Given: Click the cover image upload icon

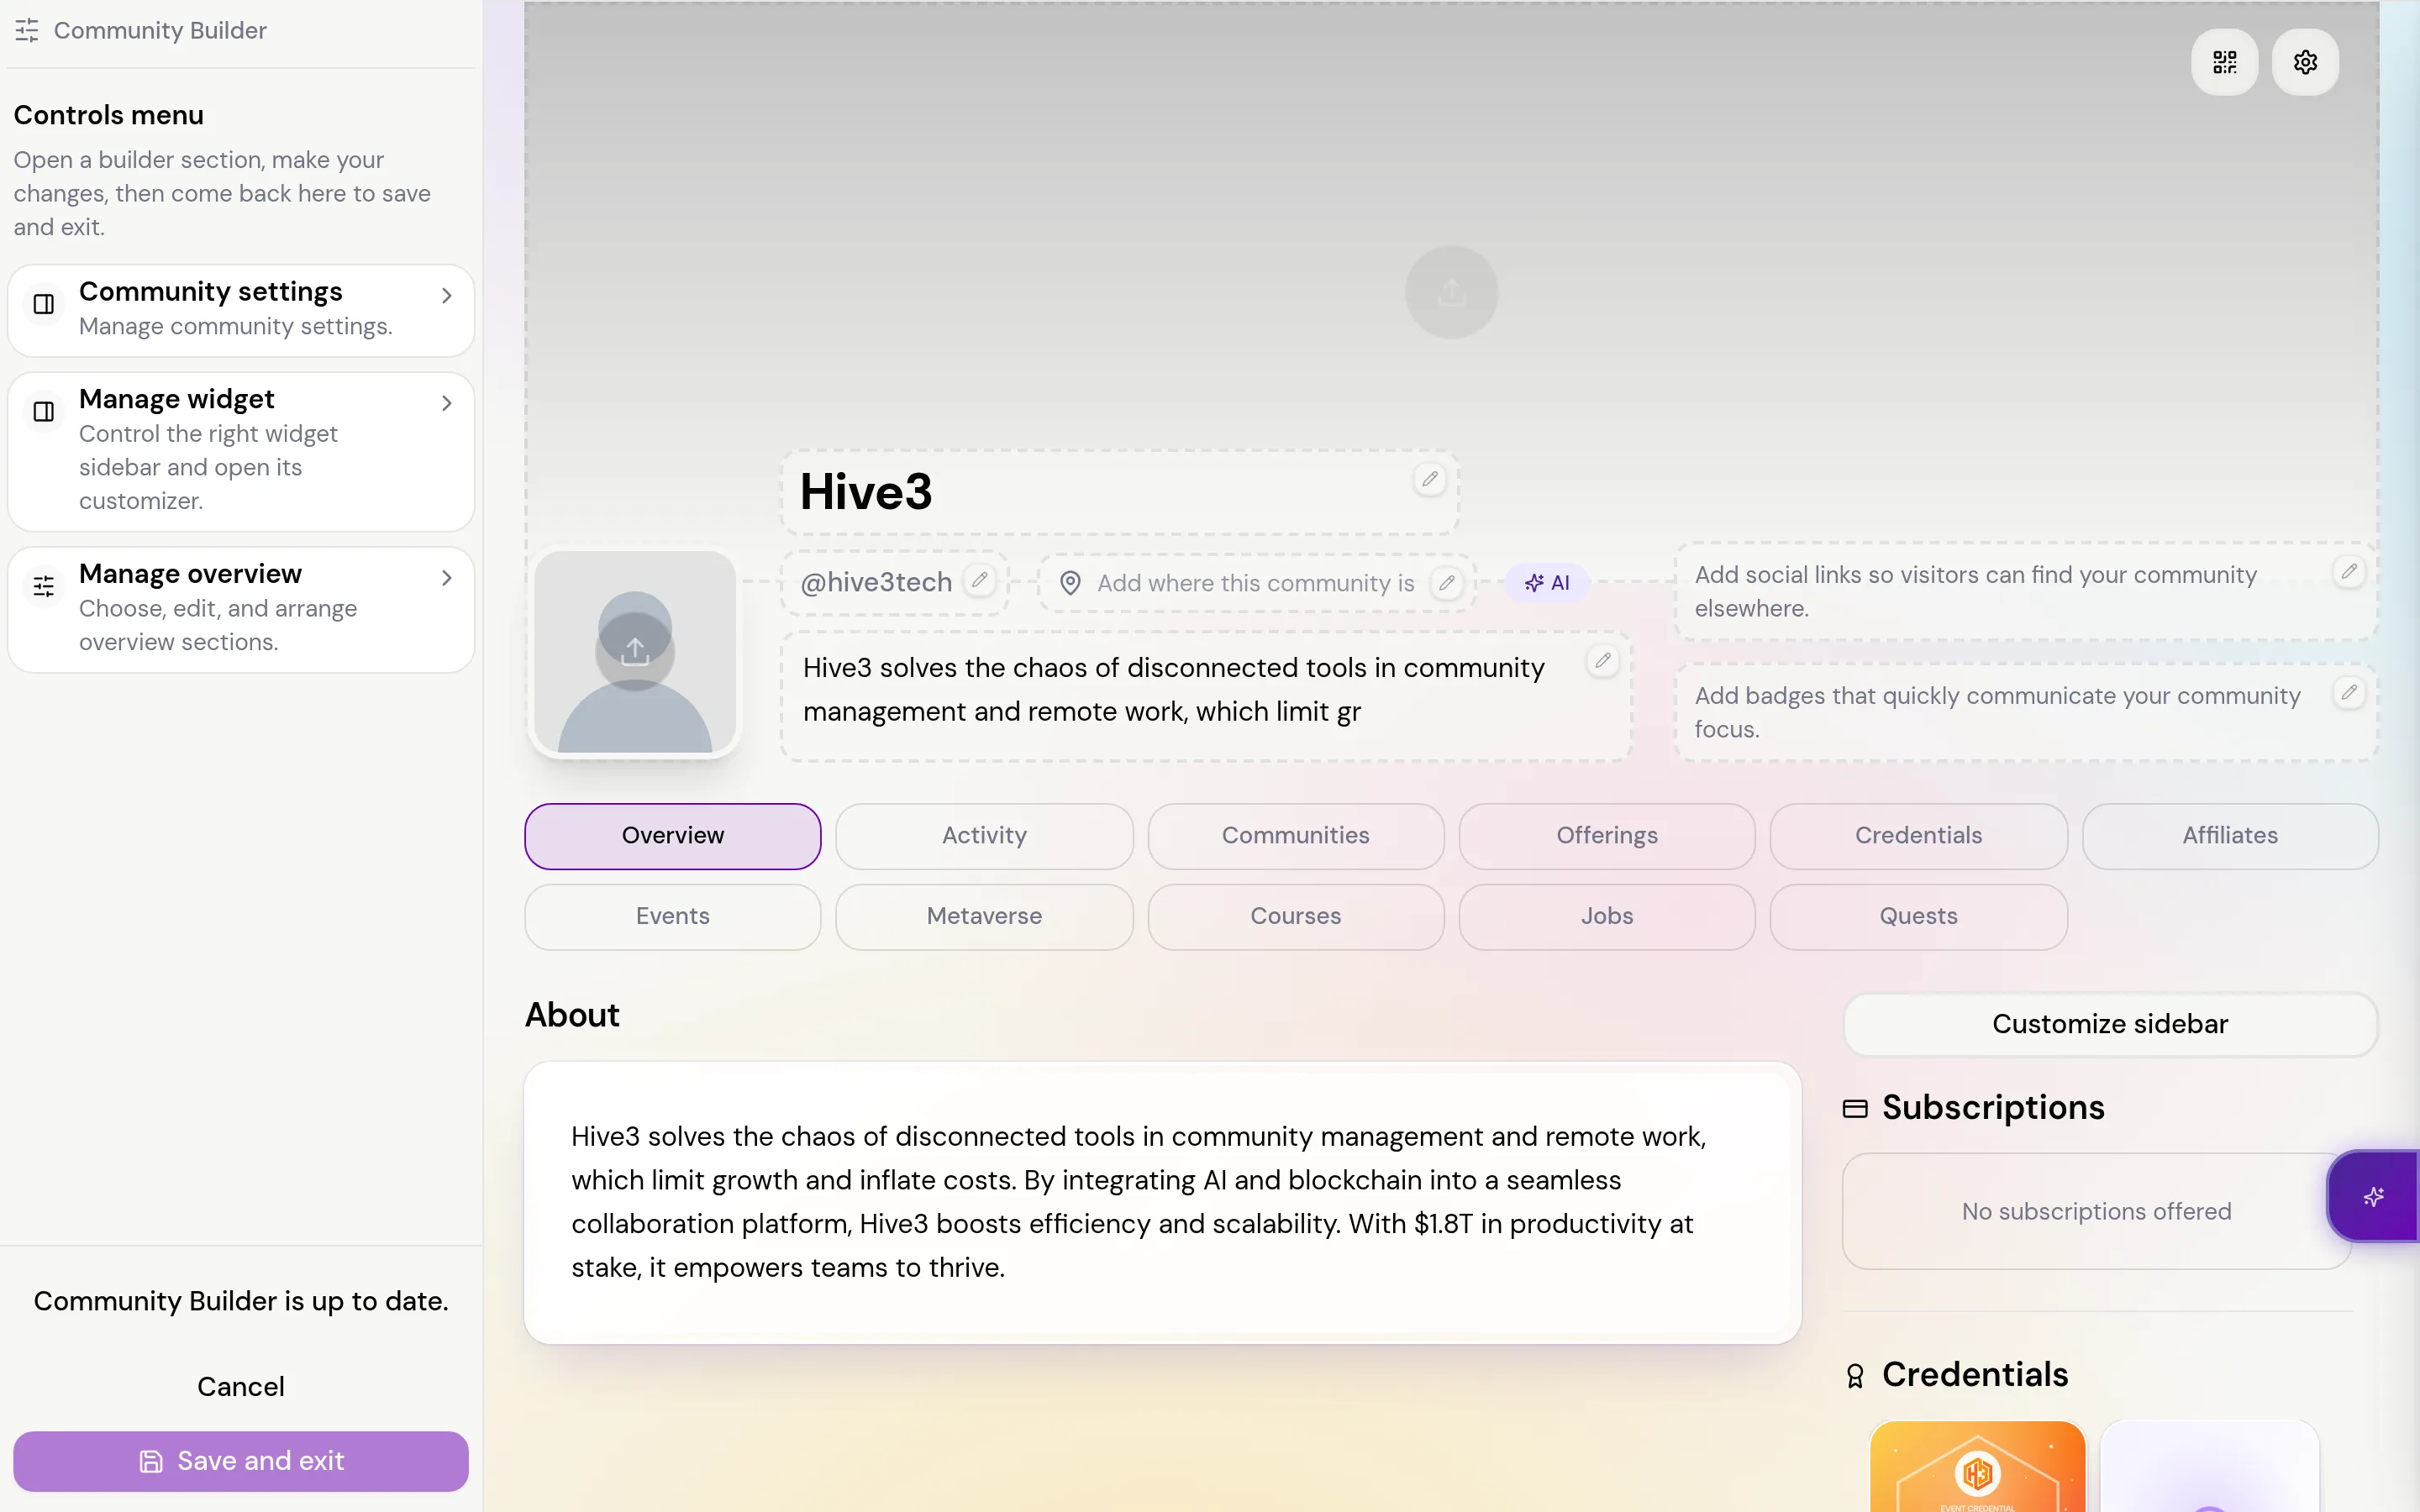Looking at the screenshot, I should [1451, 292].
